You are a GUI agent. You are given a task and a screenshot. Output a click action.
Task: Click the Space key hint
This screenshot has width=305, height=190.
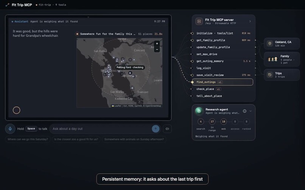(31, 129)
